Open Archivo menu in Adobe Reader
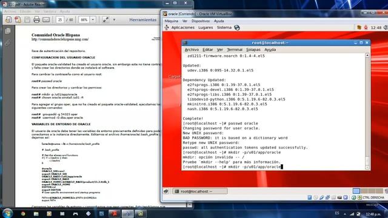The image size is (388, 218). click(10, 12)
